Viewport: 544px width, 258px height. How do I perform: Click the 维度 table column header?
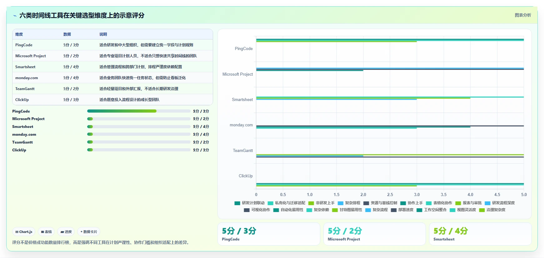coord(19,34)
